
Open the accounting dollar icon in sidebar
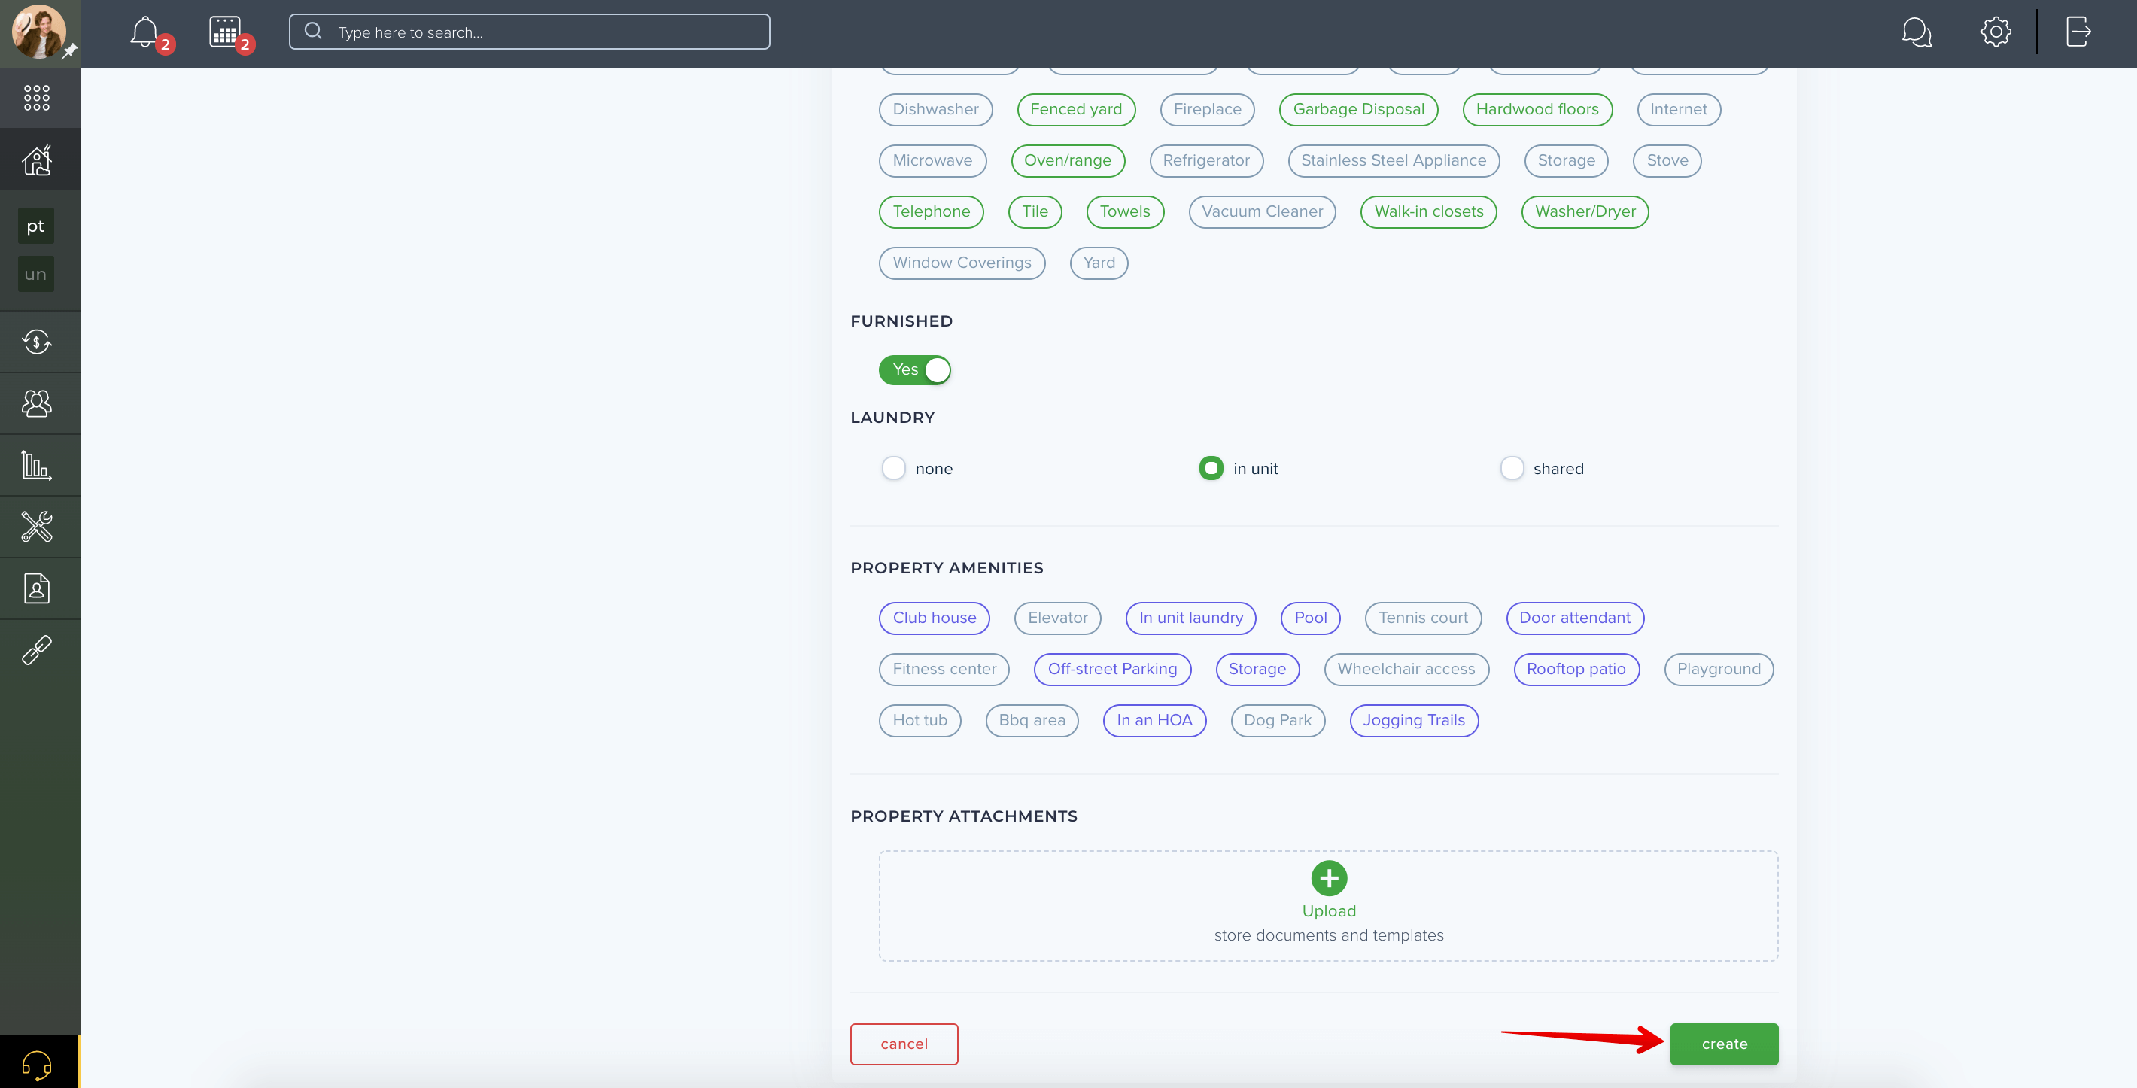(37, 342)
